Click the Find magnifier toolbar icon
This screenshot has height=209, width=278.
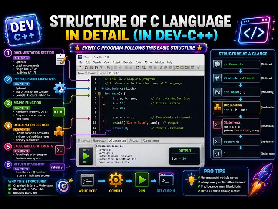click(x=138, y=68)
